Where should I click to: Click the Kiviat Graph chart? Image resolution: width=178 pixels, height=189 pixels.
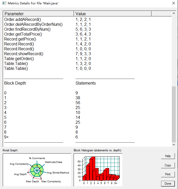[x=37, y=170]
